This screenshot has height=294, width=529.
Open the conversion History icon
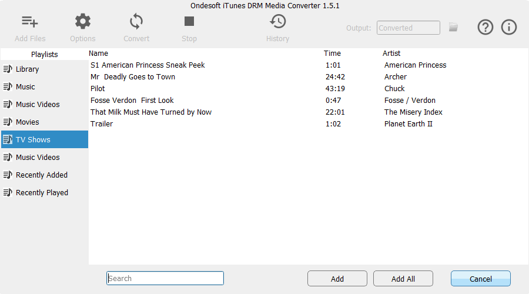click(x=277, y=22)
